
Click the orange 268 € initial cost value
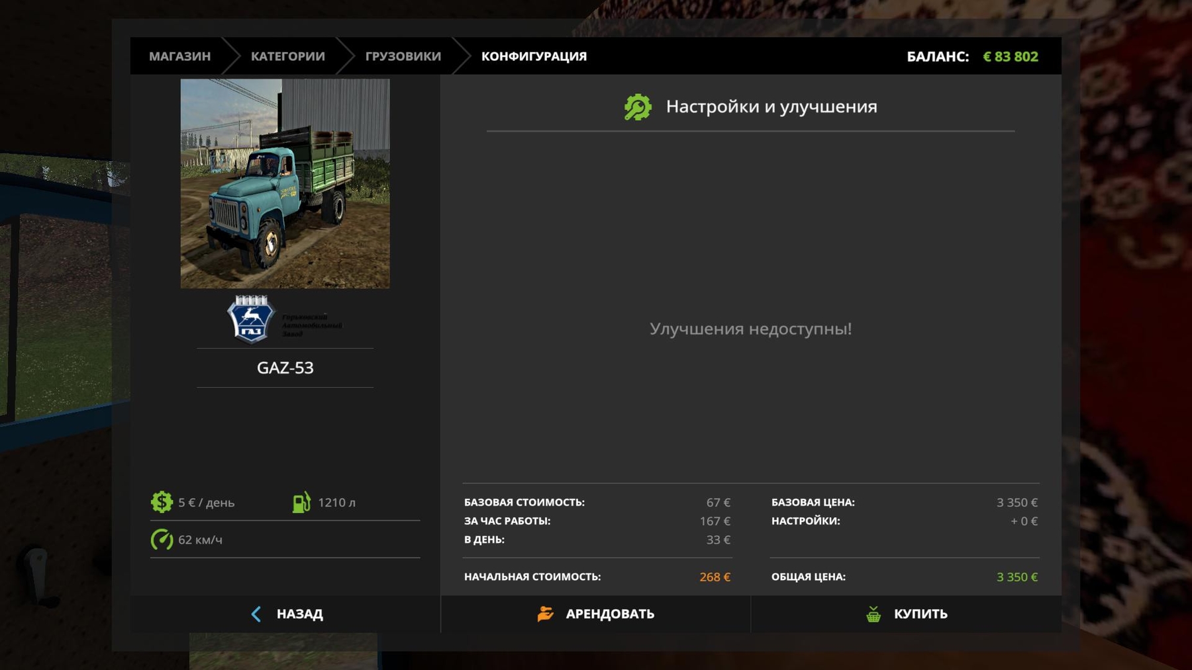(x=715, y=577)
